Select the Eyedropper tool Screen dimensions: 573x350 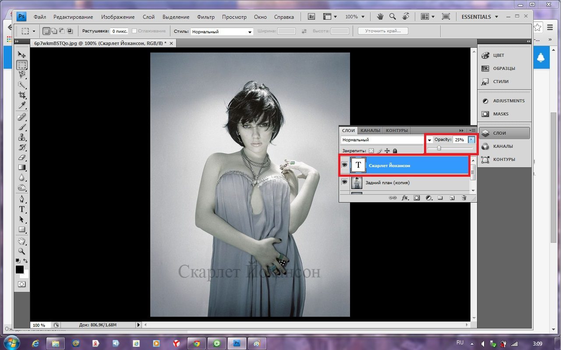pos(21,105)
